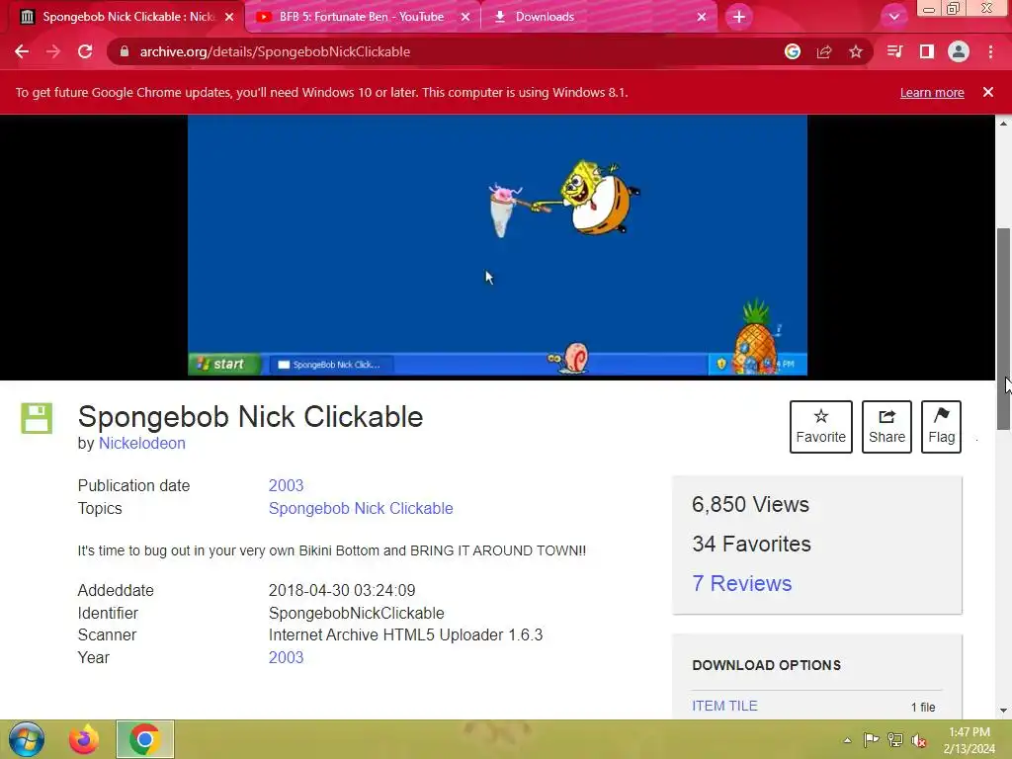
Task: Open a new tab with plus button
Action: [x=739, y=17]
